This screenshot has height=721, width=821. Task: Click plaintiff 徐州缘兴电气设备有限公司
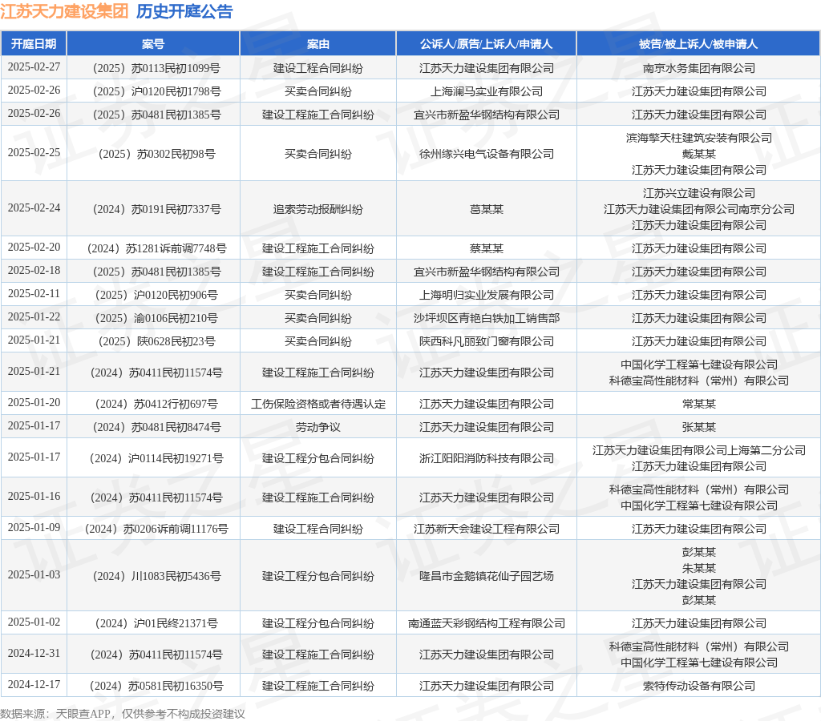point(487,154)
